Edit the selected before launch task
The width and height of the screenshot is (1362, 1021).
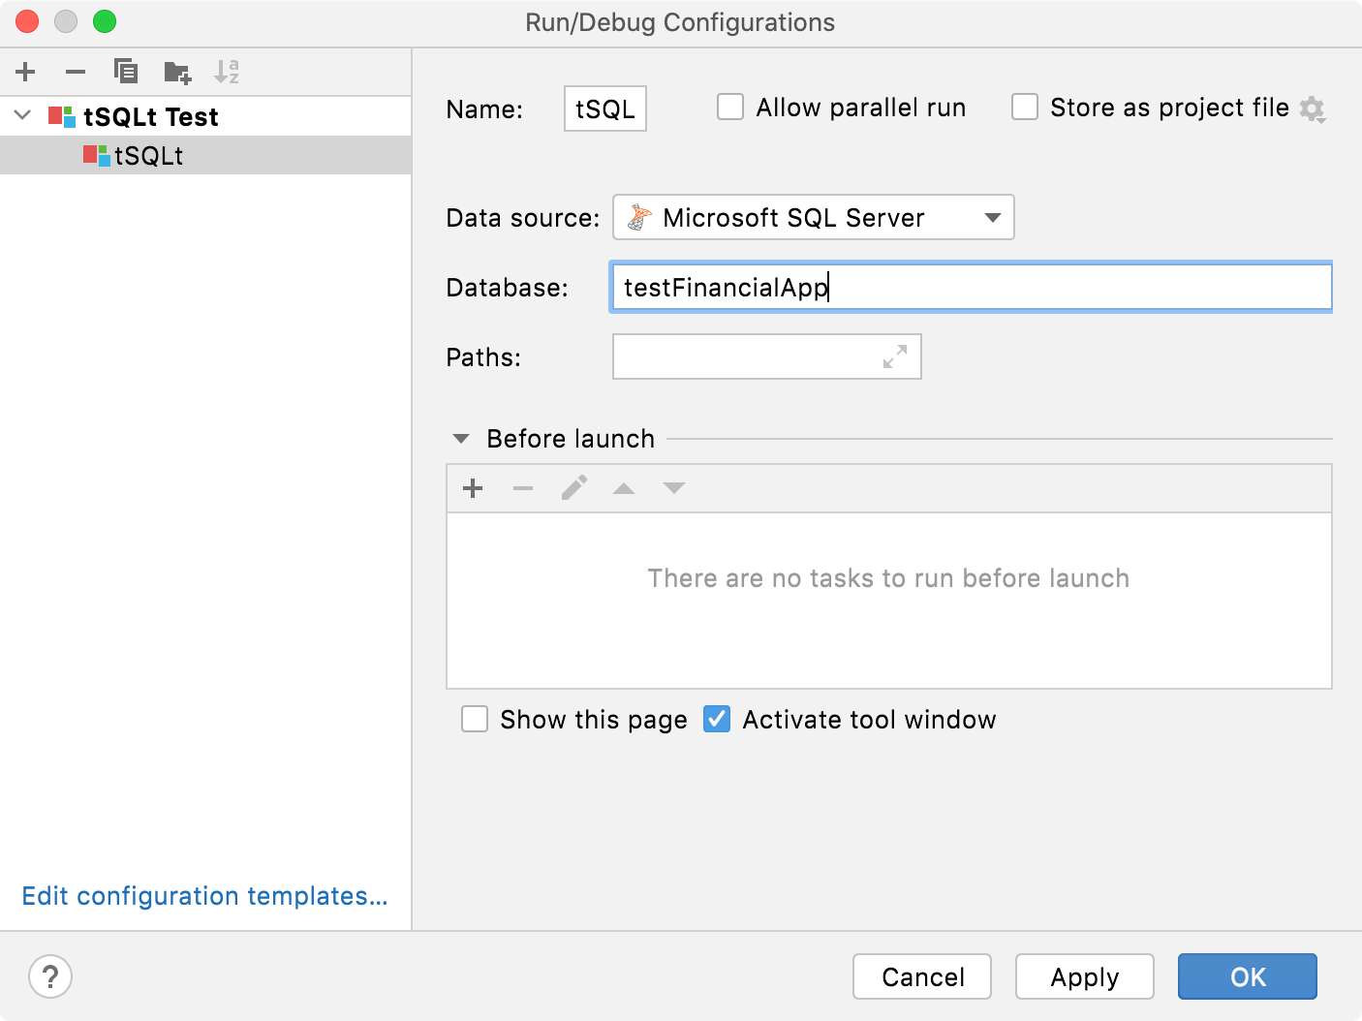(573, 488)
